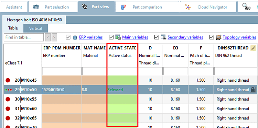The height and width of the screenshot is (128, 258).
Task: Go to previous table search result
Action: [x=48, y=37]
